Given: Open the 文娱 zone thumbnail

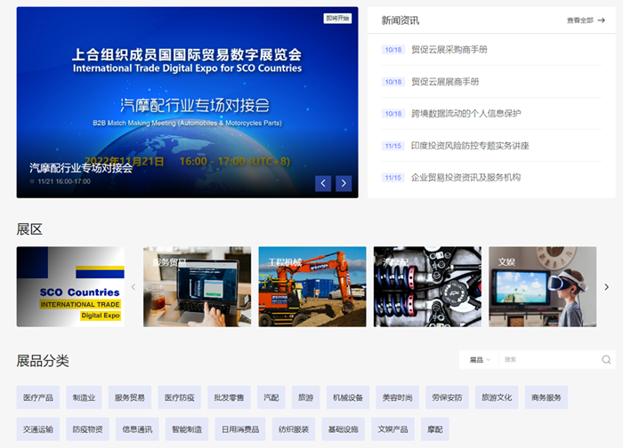Looking at the screenshot, I should pos(542,287).
